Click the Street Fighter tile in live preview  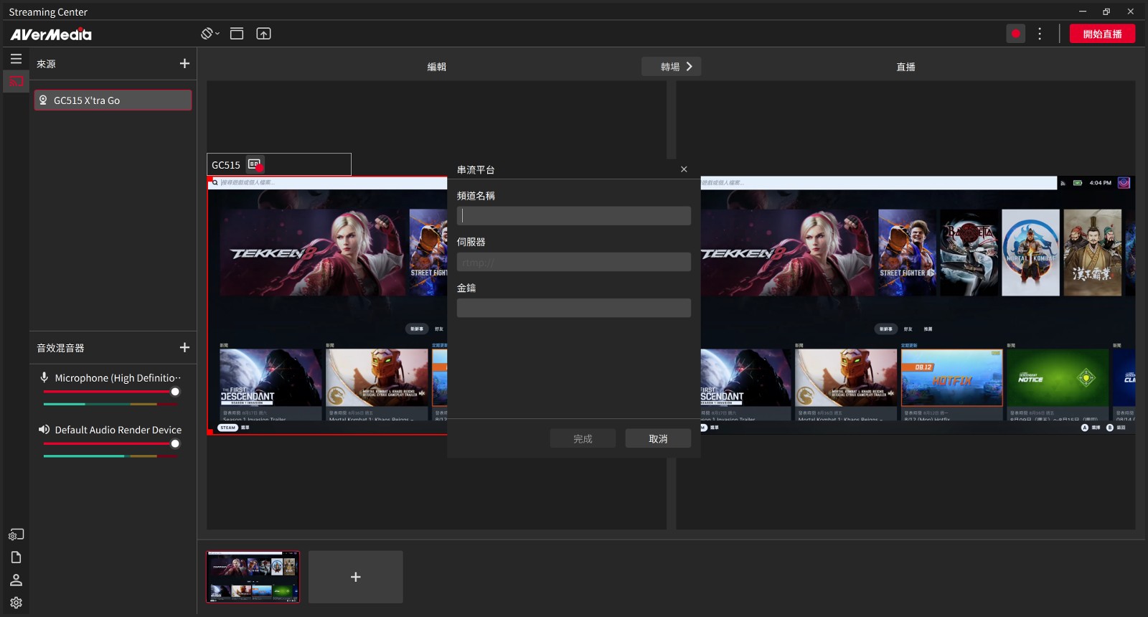click(x=908, y=253)
